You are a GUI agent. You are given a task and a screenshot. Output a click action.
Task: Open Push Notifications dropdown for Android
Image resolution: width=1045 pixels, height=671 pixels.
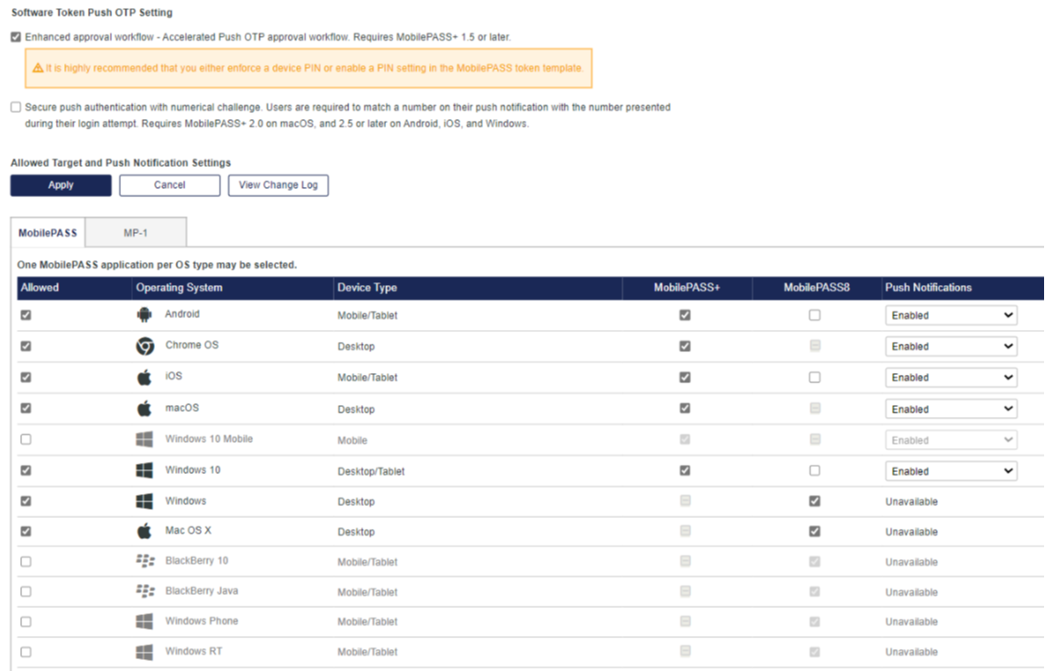pyautogui.click(x=951, y=315)
